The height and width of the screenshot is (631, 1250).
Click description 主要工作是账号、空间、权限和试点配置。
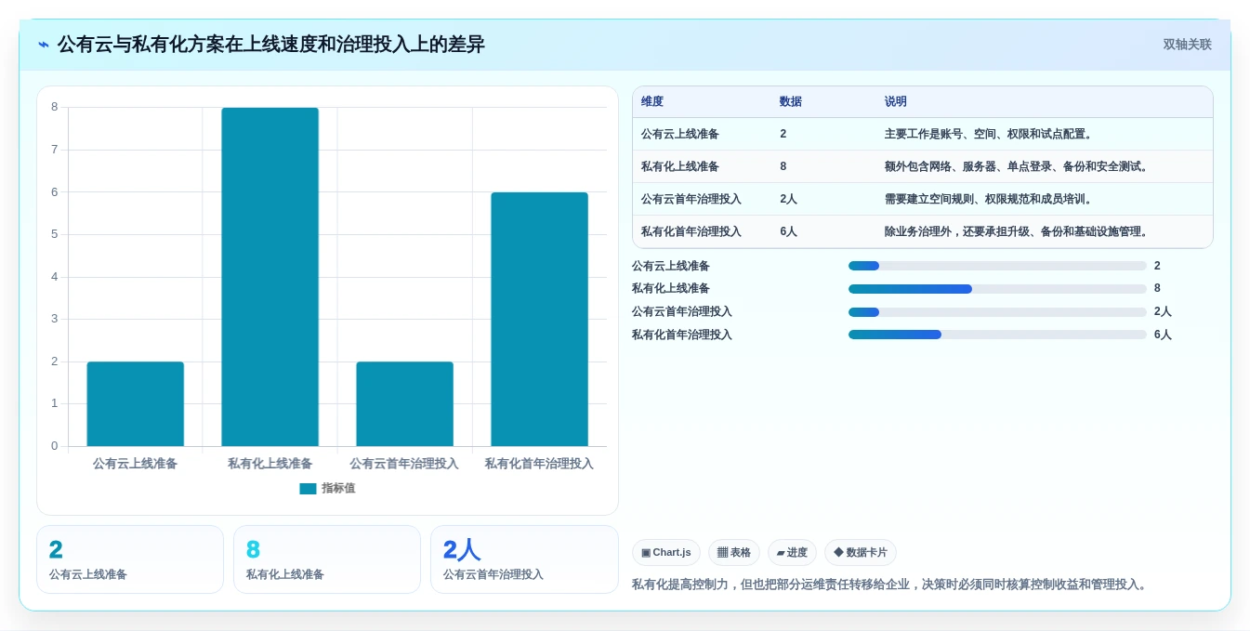(991, 135)
